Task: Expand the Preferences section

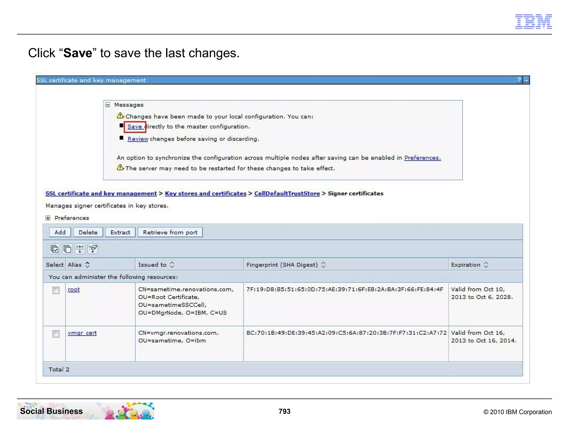Action: (x=48, y=218)
